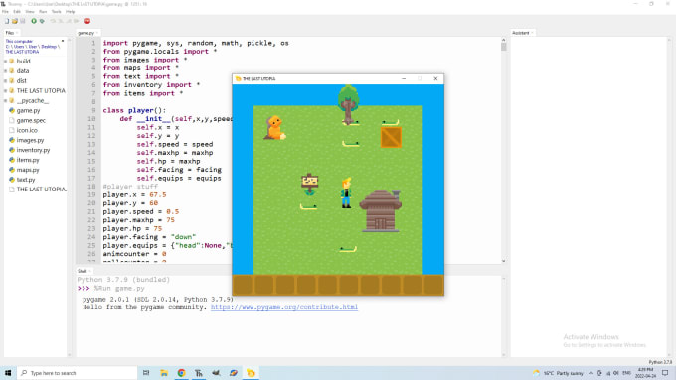Click the weather widget in the taskbar
Image resolution: width=676 pixels, height=380 pixels.
(558, 373)
